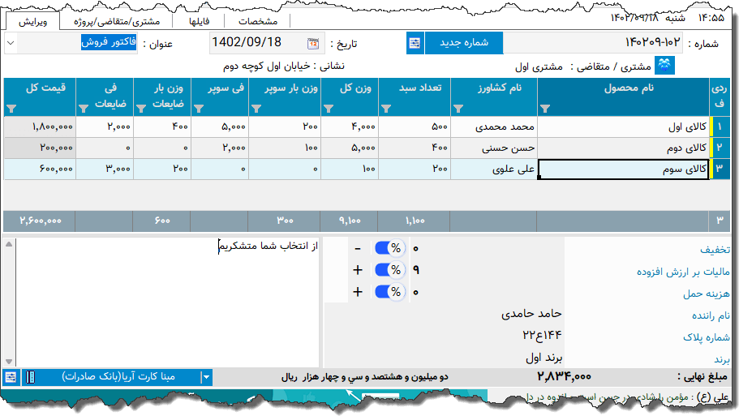Select row header number ۲
Image resolution: width=739 pixels, height=416 pixels.
click(720, 148)
